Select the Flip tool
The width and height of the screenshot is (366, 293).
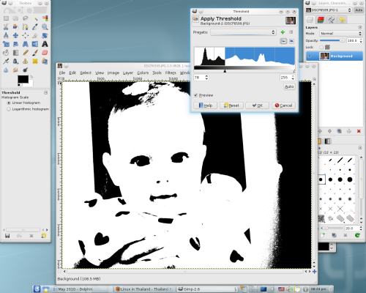coord(35,44)
